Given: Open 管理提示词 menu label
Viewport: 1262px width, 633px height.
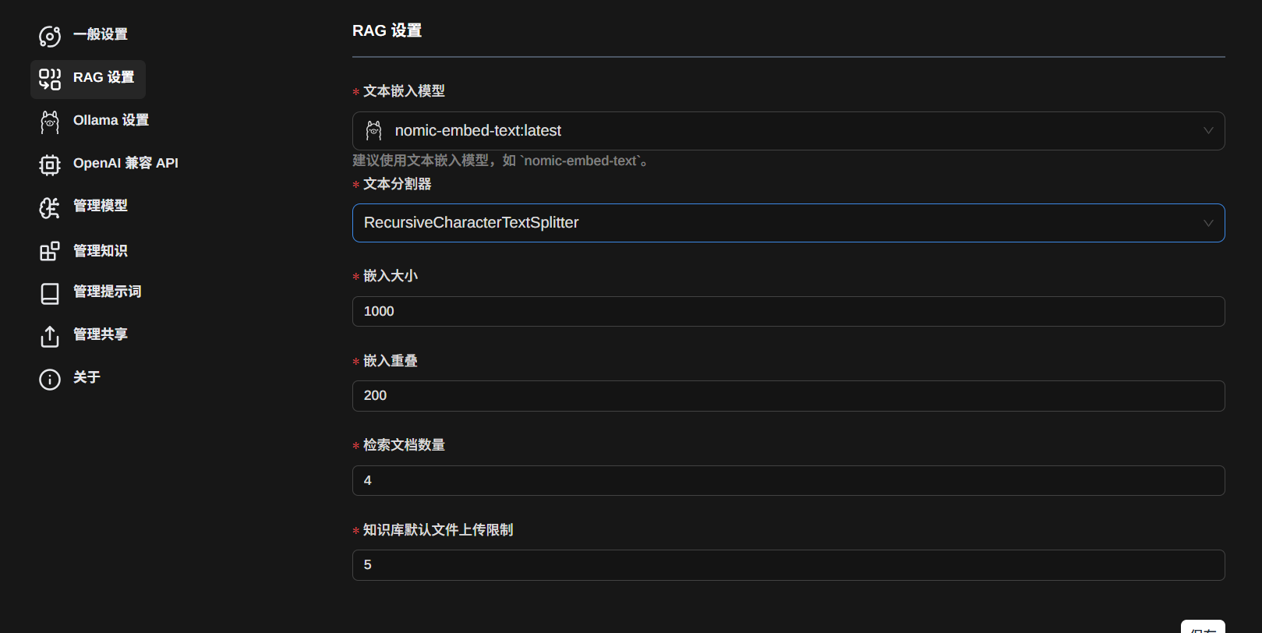Looking at the screenshot, I should click(x=108, y=292).
